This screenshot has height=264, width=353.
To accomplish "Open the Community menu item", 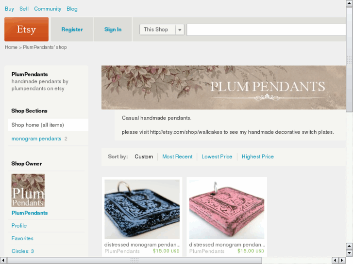I will pos(48,9).
